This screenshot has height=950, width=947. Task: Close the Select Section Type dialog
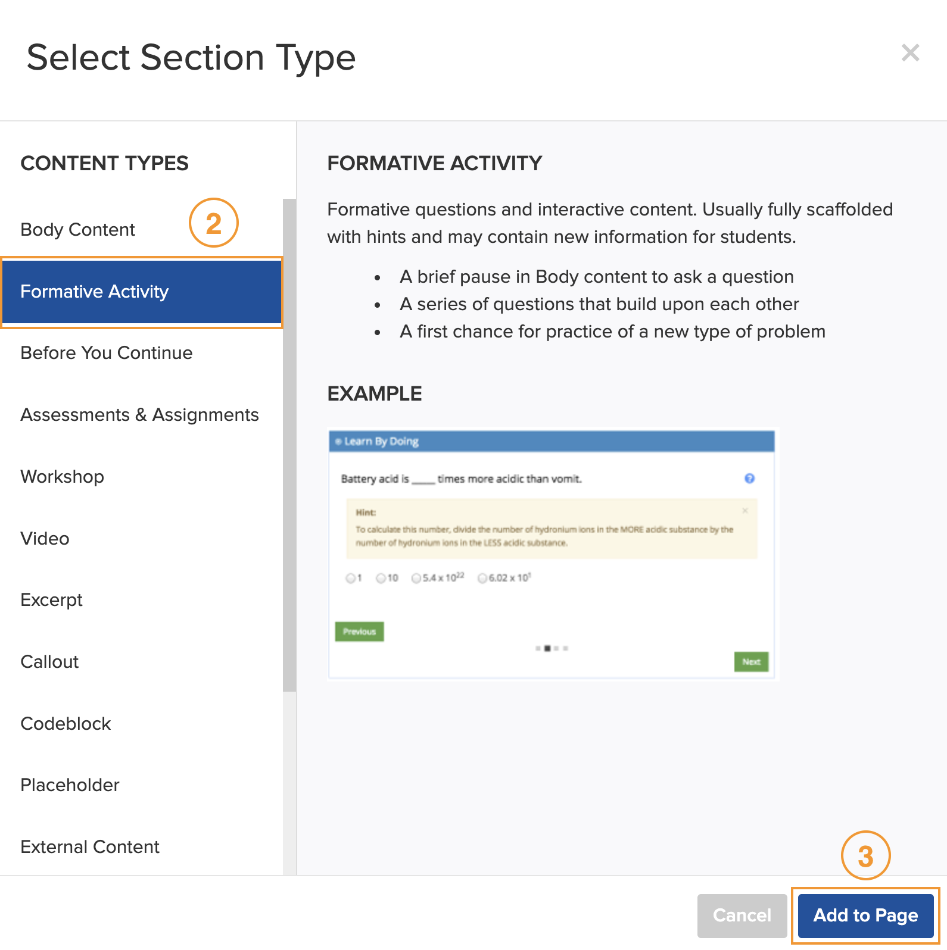[x=910, y=53]
